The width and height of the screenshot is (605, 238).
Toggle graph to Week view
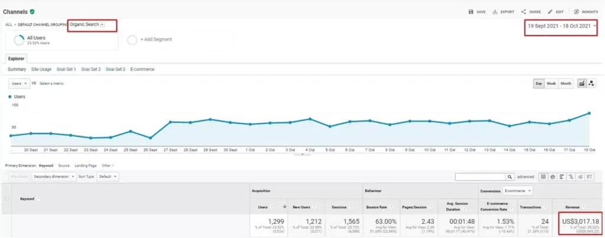[x=551, y=84]
